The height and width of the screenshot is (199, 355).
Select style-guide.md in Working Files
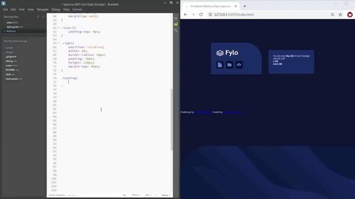tap(14, 27)
